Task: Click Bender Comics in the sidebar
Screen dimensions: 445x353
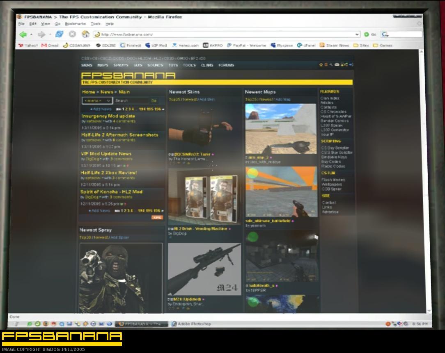Action: [x=335, y=121]
